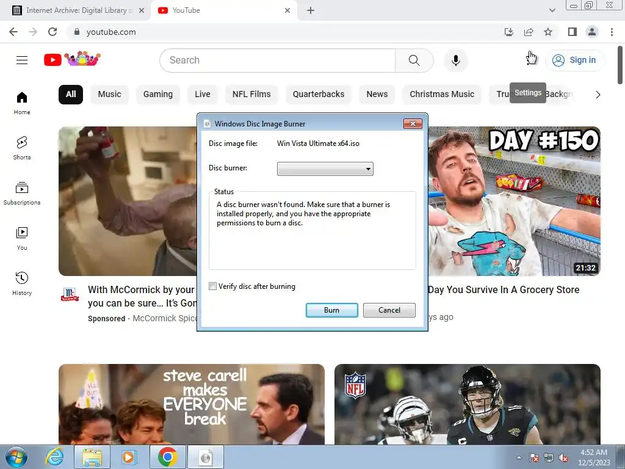Screen dimensions: 625x469
Task: Expand the Disc burner dropdown
Action: [325, 169]
